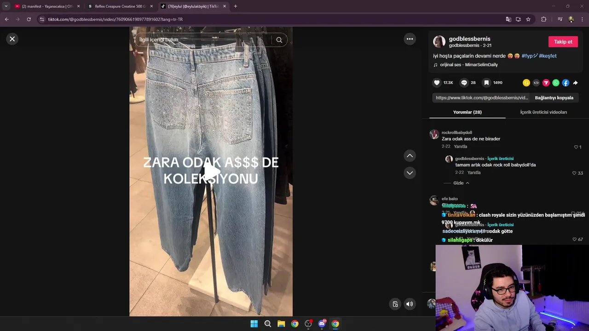Open Chrome profile avatar

tap(571, 19)
